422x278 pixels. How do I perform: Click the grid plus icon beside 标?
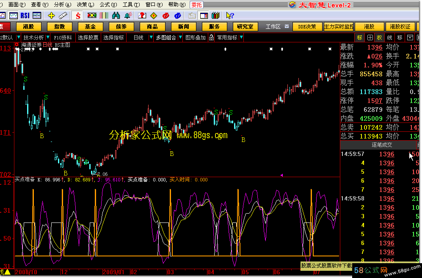[370, 37]
